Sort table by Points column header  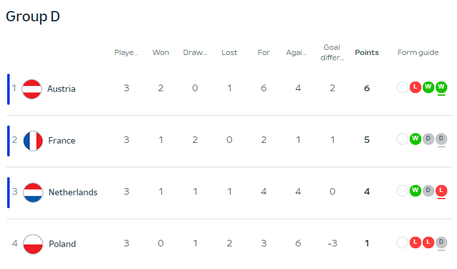pyautogui.click(x=367, y=52)
